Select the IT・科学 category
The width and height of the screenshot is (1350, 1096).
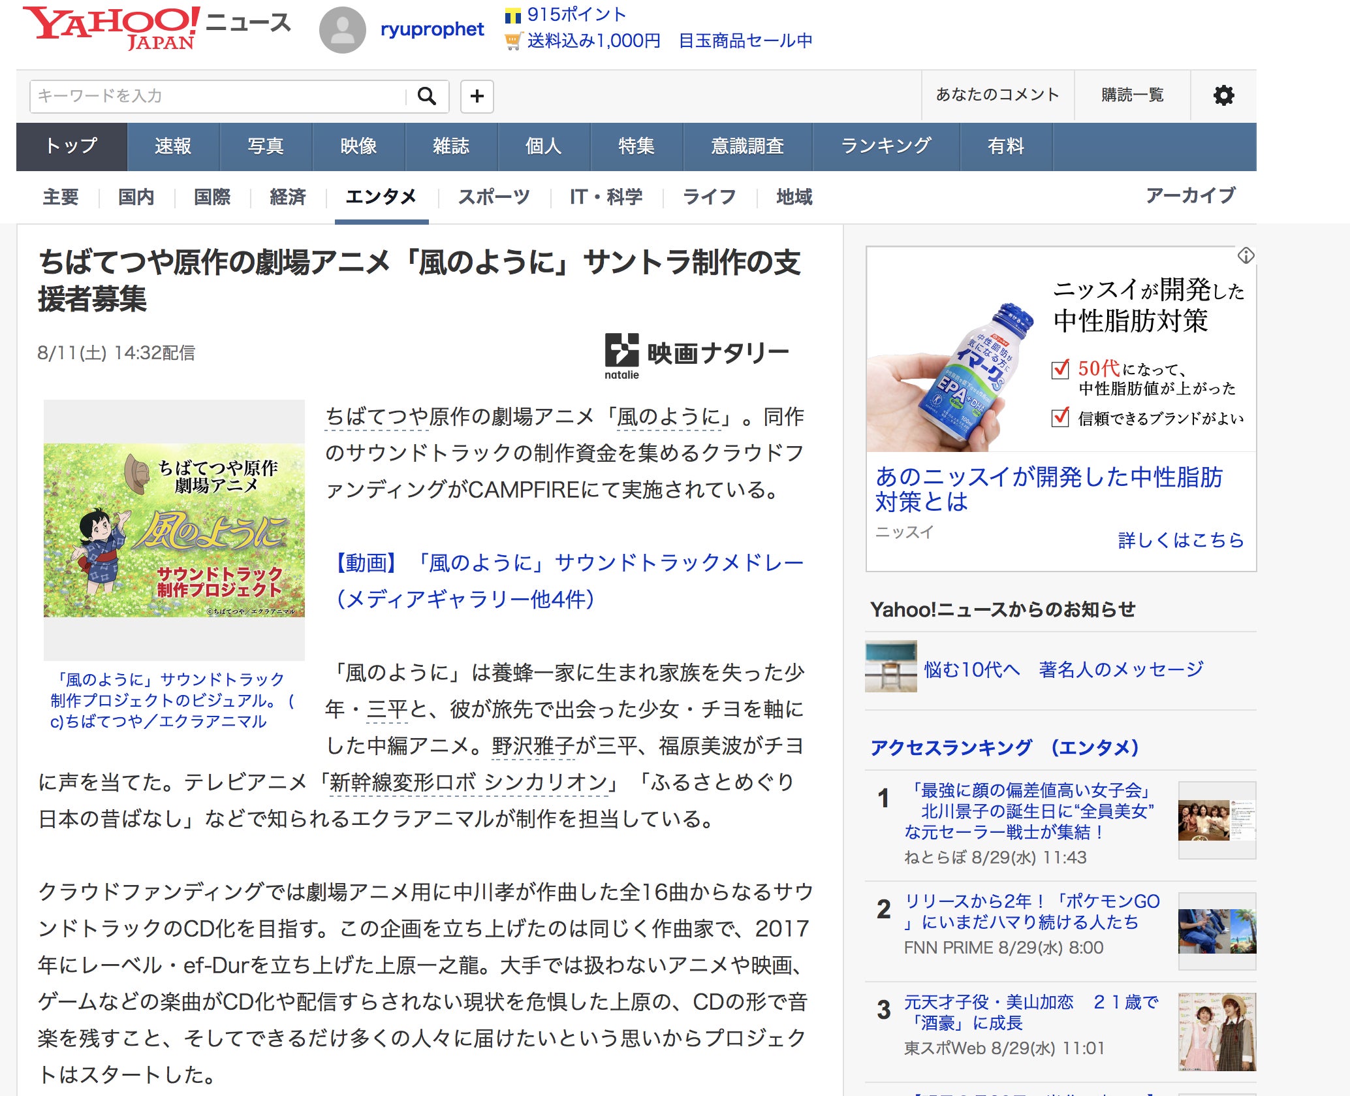tap(606, 197)
